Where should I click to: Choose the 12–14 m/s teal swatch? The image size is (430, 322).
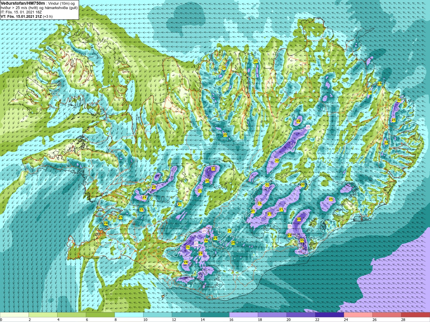click(x=186, y=315)
